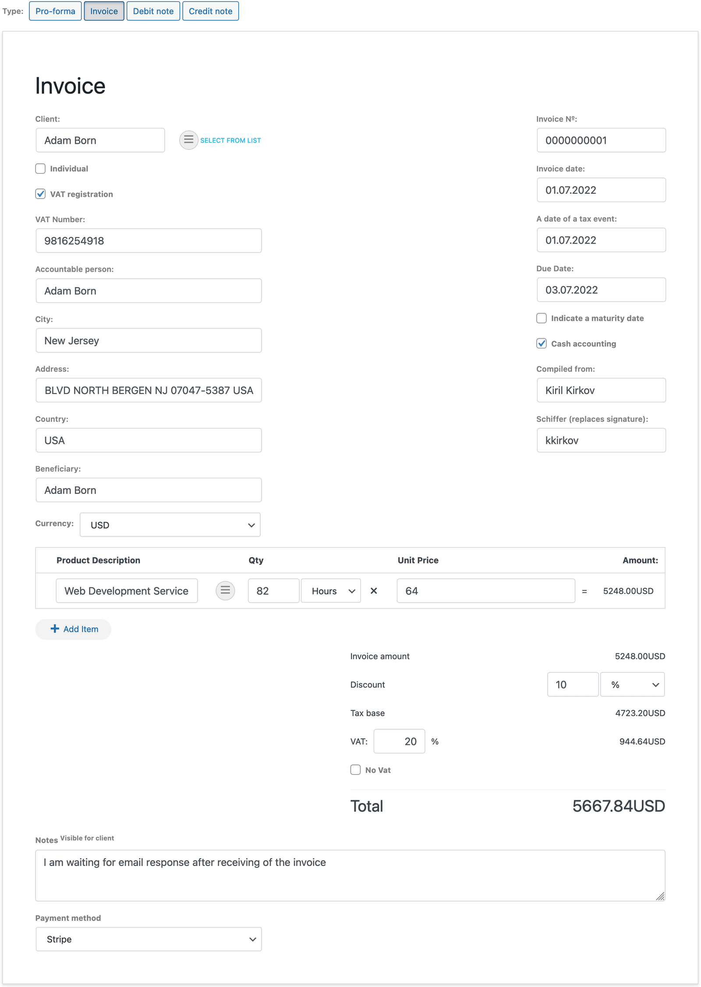The height and width of the screenshot is (987, 701).
Task: Select the Credit note document type
Action: 210,11
